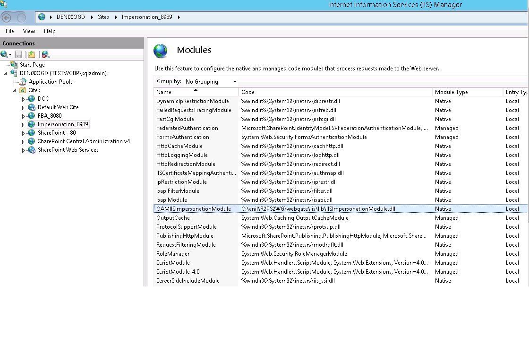This screenshot has height=363, width=529.
Task: Click the Sites breadcrumb segment
Action: click(103, 17)
